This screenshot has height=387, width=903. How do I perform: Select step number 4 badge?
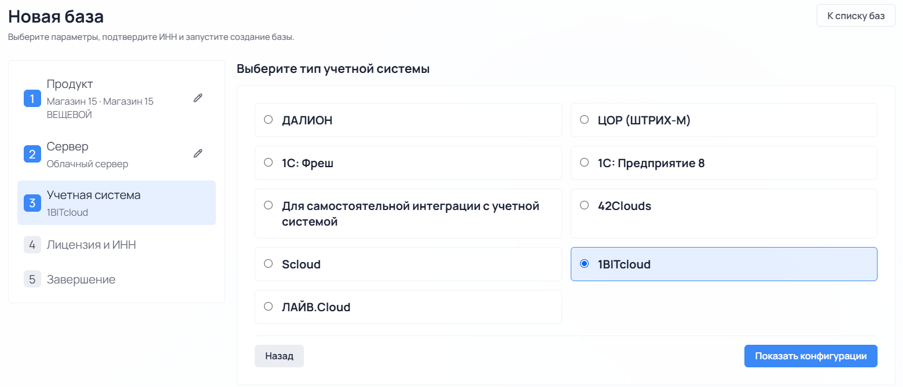(32, 245)
